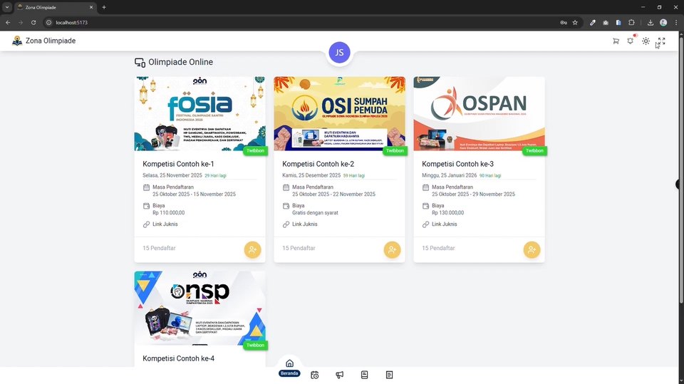
Task: Register for Kompetisi Contoh ke-1 with add-user button
Action: tap(252, 249)
